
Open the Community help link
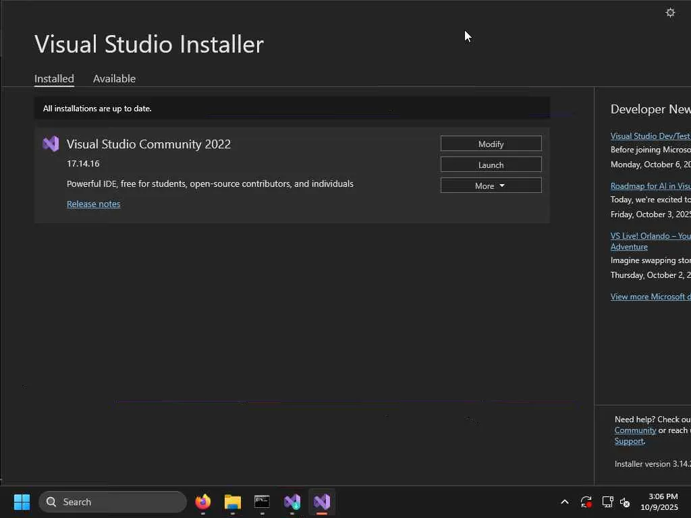coord(635,430)
